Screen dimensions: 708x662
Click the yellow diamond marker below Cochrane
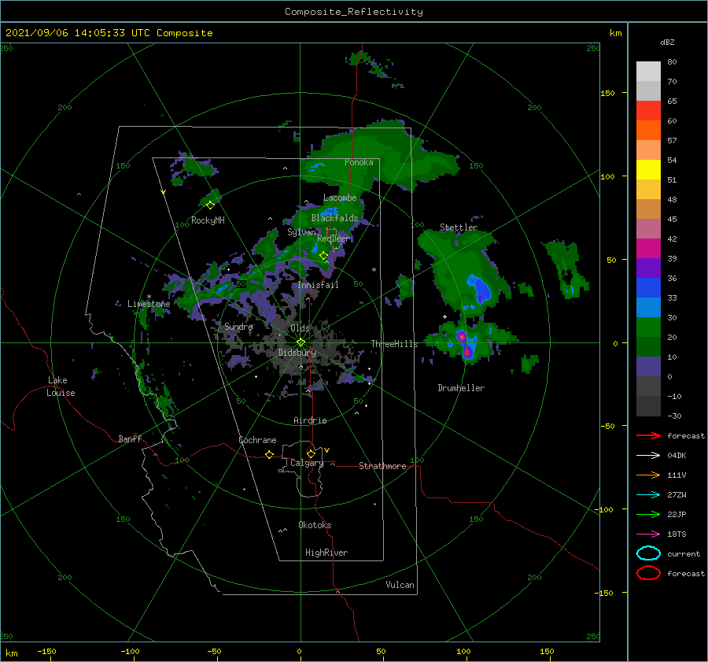coord(269,454)
